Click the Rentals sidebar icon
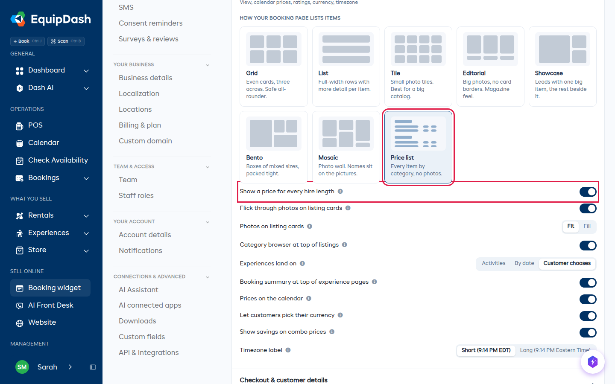Image resolution: width=615 pixels, height=384 pixels. tap(20, 216)
